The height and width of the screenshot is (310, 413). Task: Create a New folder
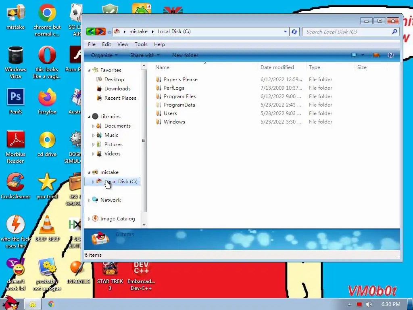coord(185,55)
